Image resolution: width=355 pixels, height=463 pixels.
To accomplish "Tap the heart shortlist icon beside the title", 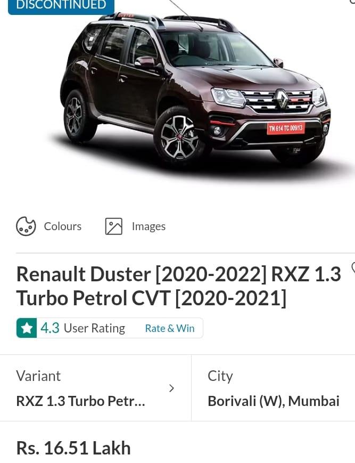I will coord(353,268).
